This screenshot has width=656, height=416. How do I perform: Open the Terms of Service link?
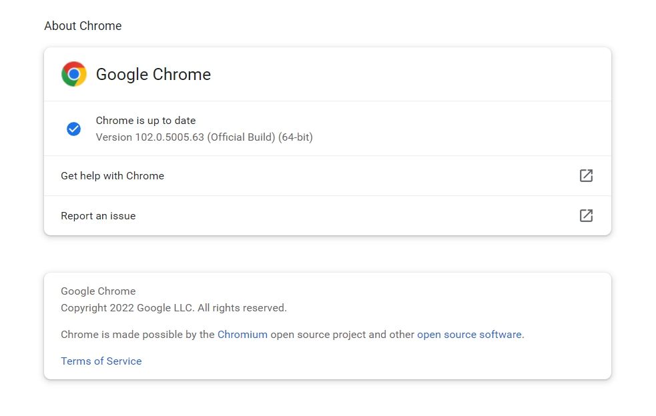[x=101, y=361]
